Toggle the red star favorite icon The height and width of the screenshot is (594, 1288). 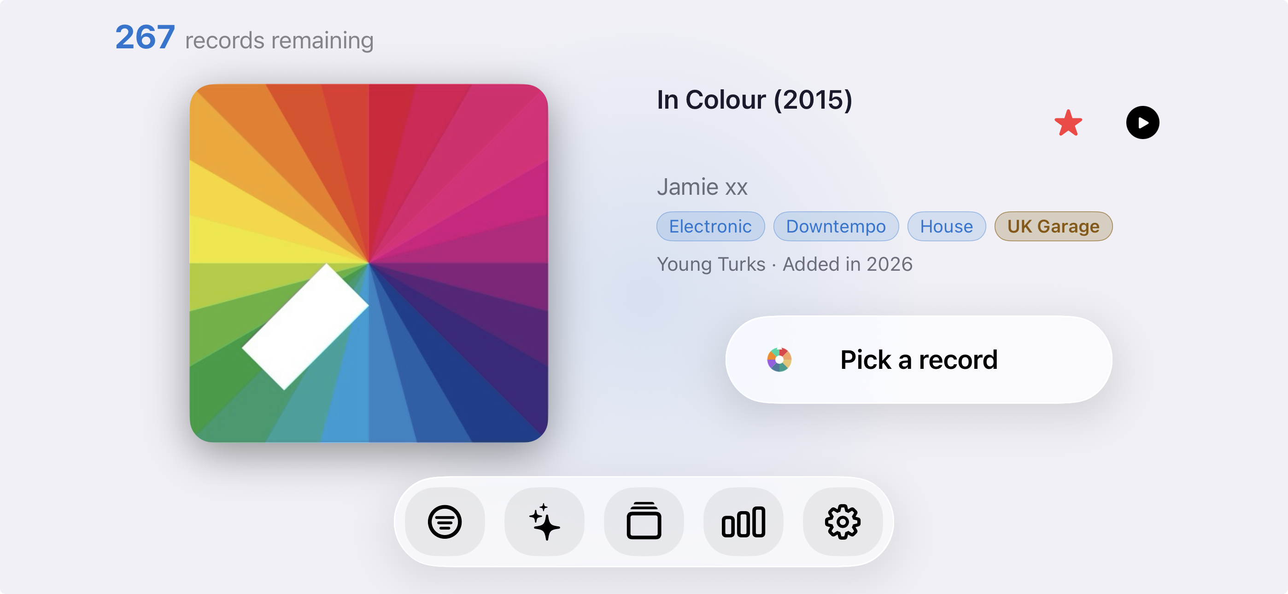[1068, 123]
